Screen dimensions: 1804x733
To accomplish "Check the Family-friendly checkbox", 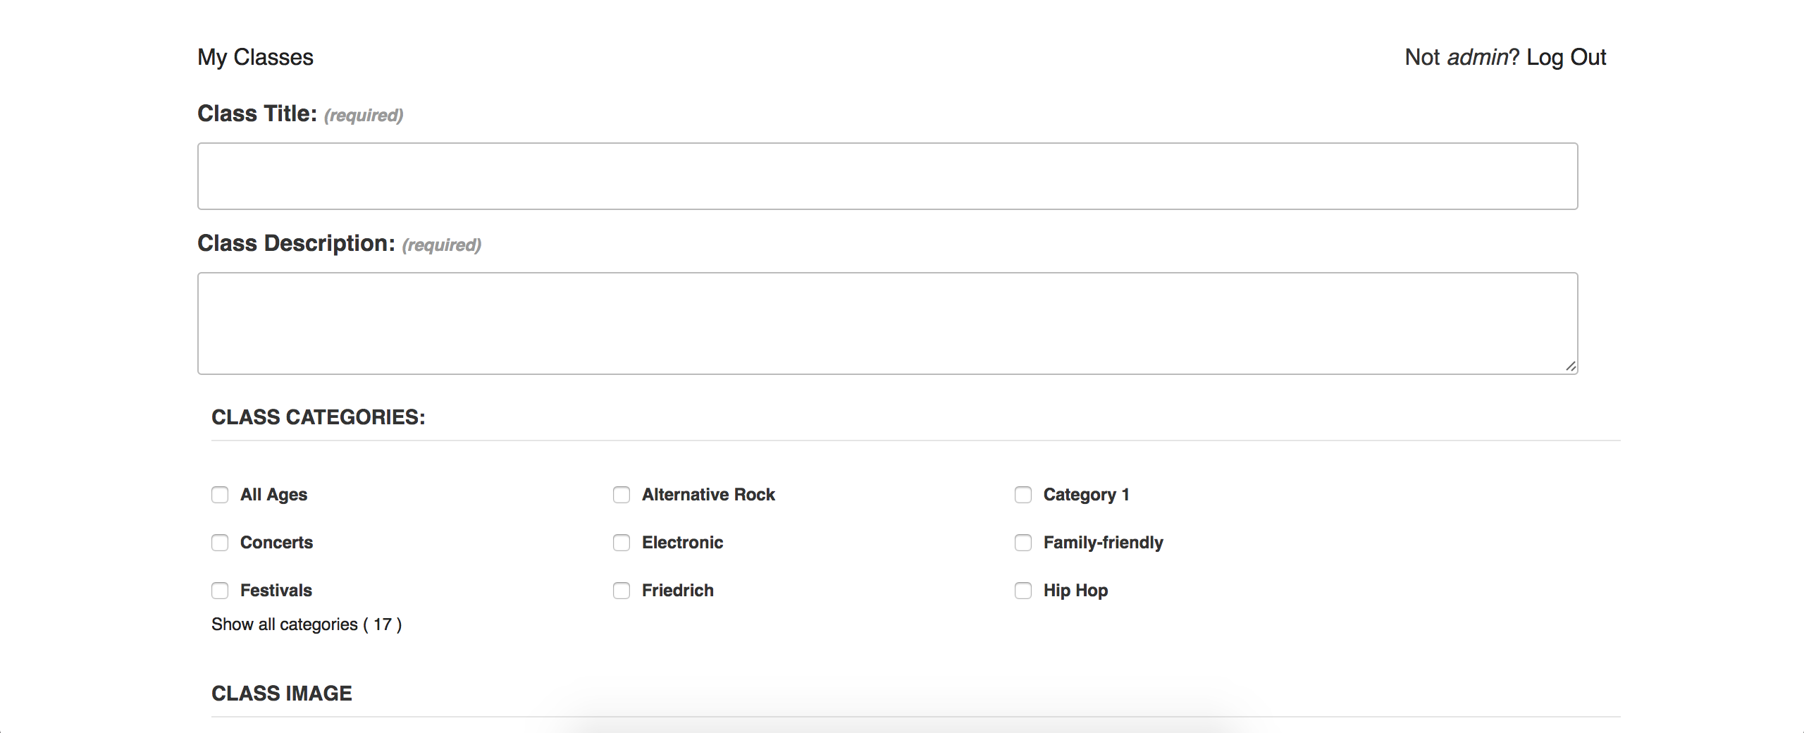I will point(1023,543).
